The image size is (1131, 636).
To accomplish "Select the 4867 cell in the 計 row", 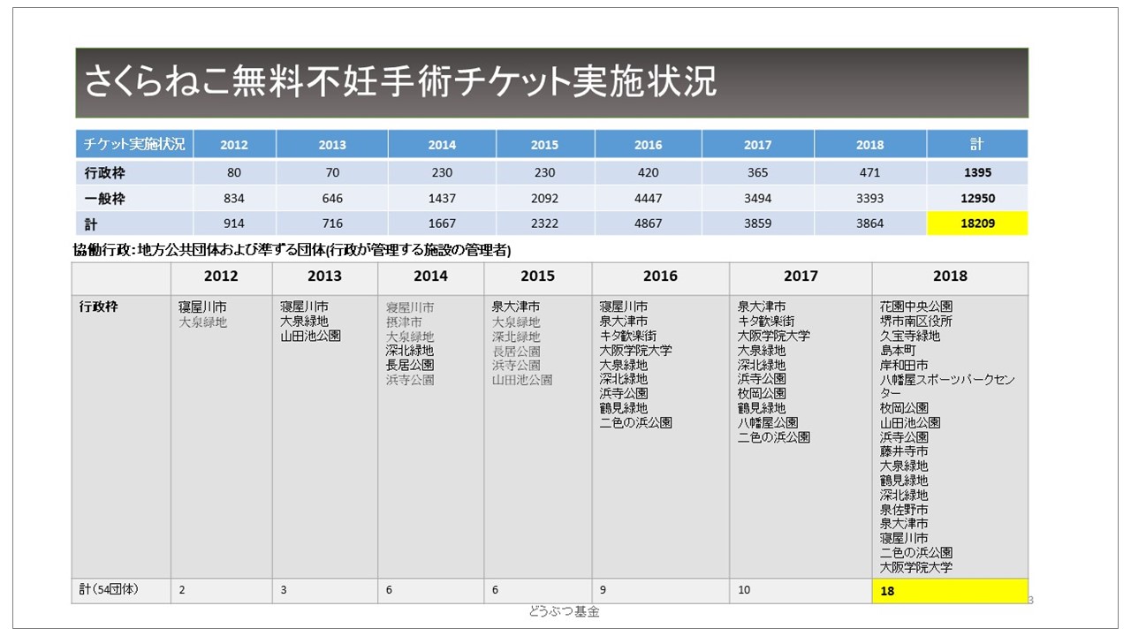I will [x=648, y=223].
